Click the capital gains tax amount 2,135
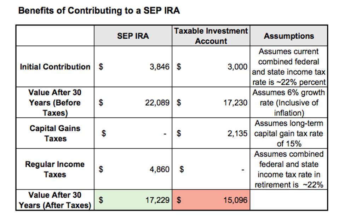This screenshot has width=339, height=220. tap(237, 134)
